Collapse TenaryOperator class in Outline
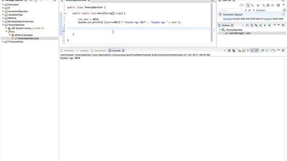Screen dimensions: 287x161 pos(220,30)
